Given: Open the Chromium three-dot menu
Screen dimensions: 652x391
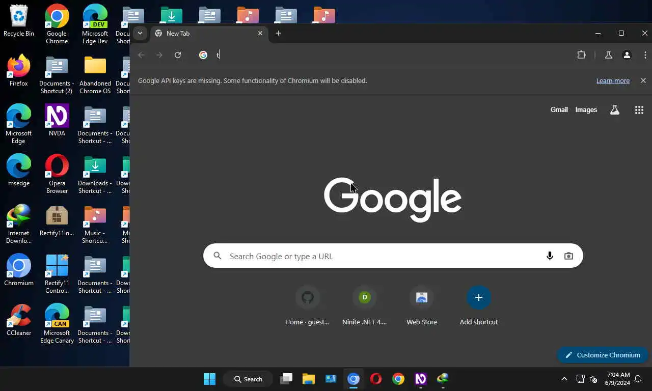Looking at the screenshot, I should point(645,55).
